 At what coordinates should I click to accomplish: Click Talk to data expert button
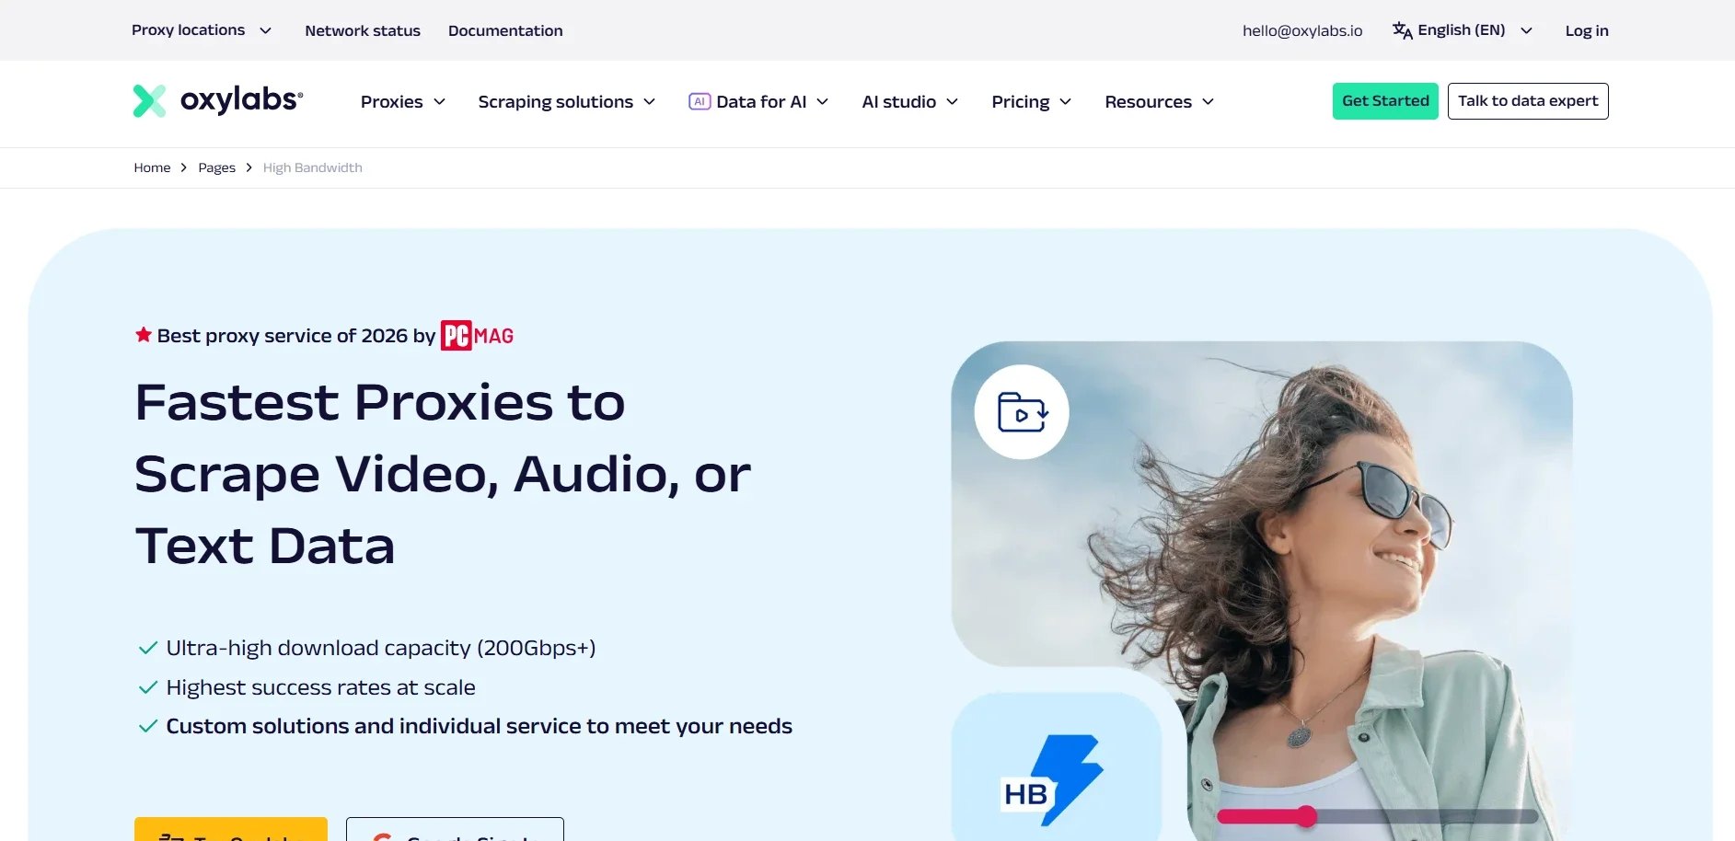pos(1528,101)
